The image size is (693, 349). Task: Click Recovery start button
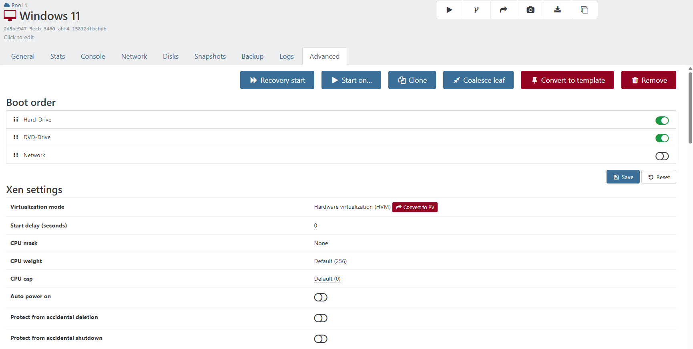click(277, 80)
